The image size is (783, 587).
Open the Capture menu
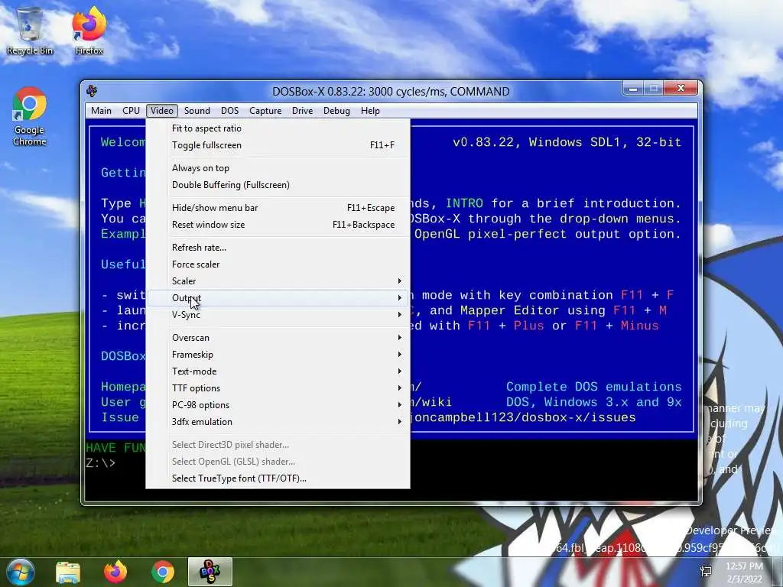tap(265, 111)
